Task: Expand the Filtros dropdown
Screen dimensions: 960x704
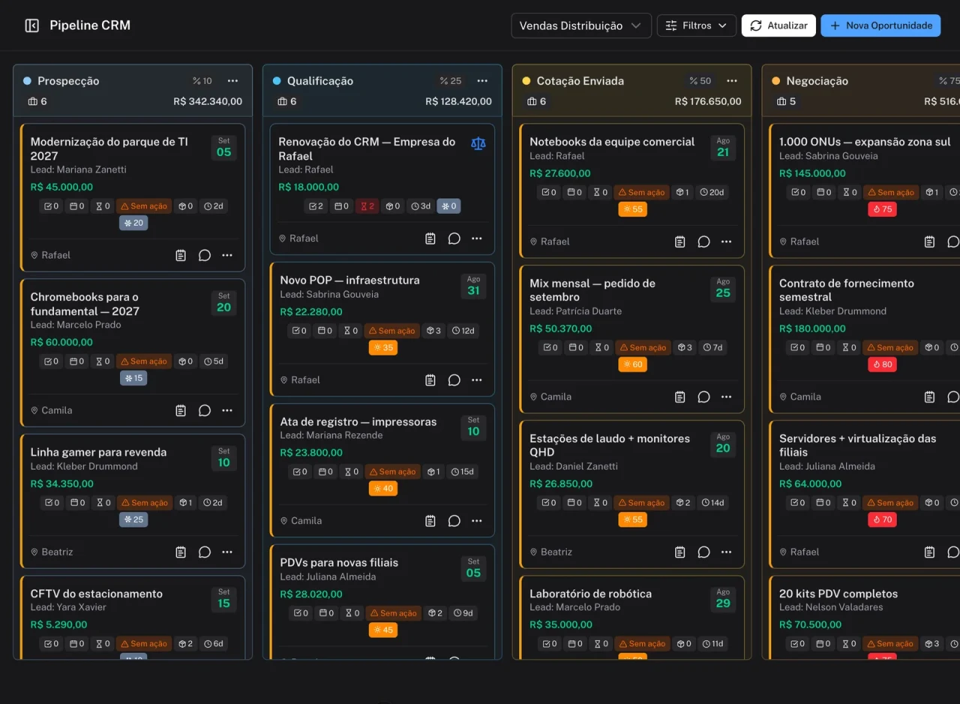Action: tap(697, 25)
